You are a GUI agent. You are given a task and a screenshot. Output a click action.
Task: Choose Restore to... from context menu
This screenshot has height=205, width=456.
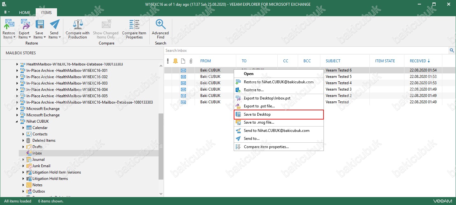point(279,90)
